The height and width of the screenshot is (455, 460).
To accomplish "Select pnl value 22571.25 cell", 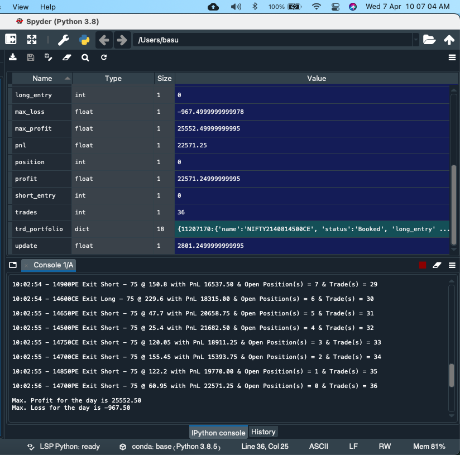I will pyautogui.click(x=312, y=145).
